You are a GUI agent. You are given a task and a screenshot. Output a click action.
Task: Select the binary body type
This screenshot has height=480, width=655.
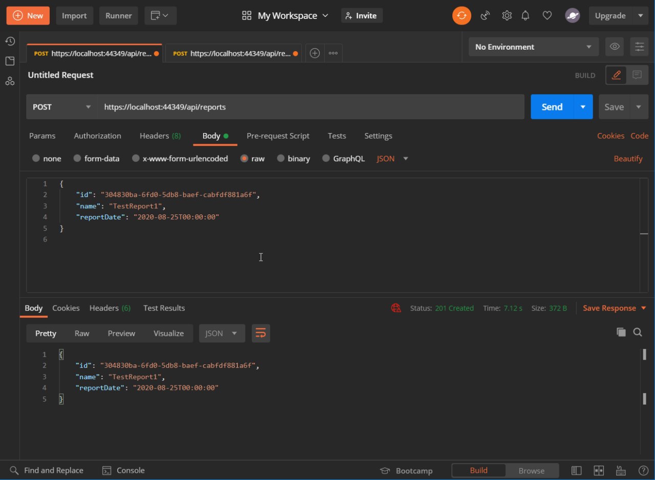(293, 159)
